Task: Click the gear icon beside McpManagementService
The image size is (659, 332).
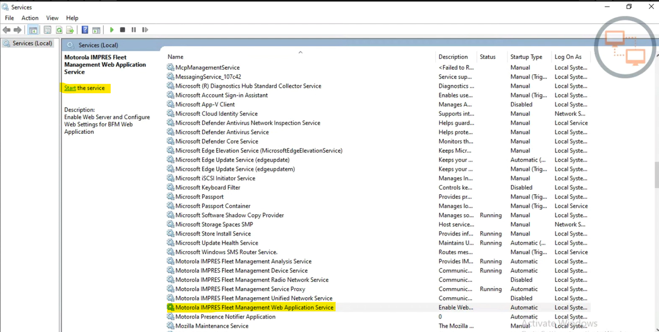Action: point(170,68)
